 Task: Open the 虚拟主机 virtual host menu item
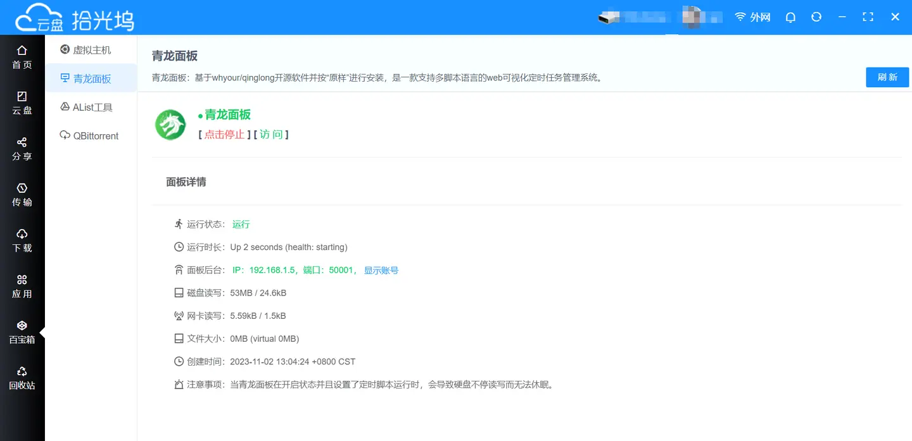91,50
